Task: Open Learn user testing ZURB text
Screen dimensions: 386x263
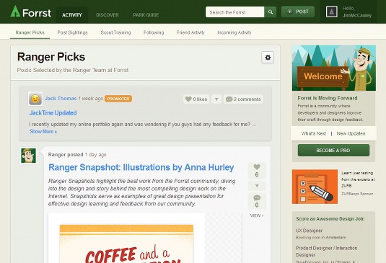Action: 358,179
